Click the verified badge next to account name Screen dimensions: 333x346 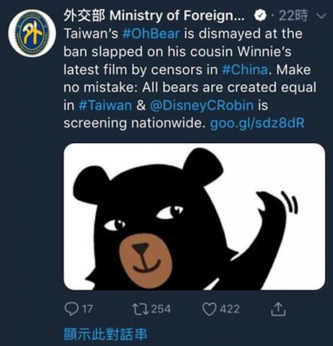261,16
